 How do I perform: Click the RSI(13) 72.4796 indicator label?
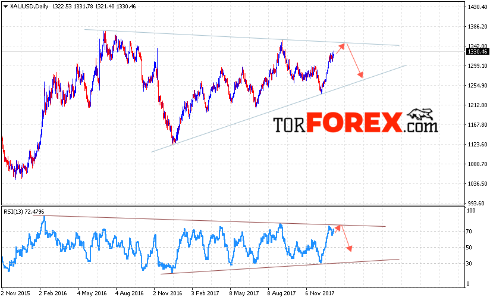[24, 212]
